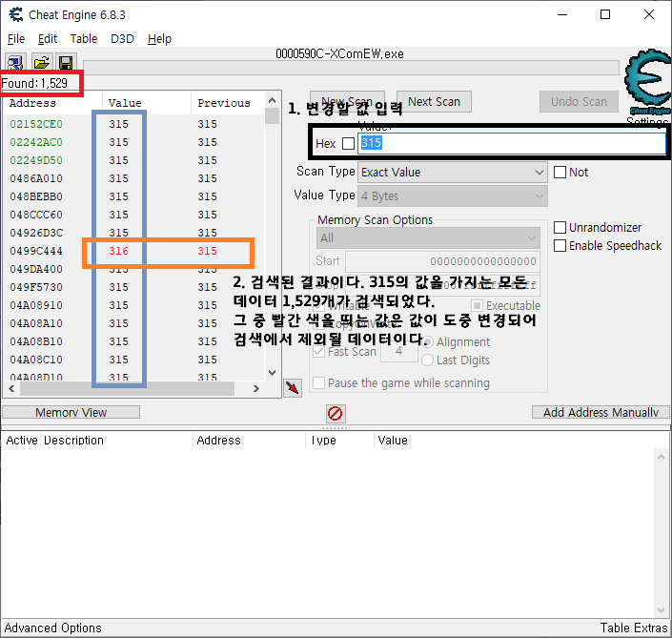The width and height of the screenshot is (672, 638).
Task: Select address row 02249D50
Action: (134, 160)
